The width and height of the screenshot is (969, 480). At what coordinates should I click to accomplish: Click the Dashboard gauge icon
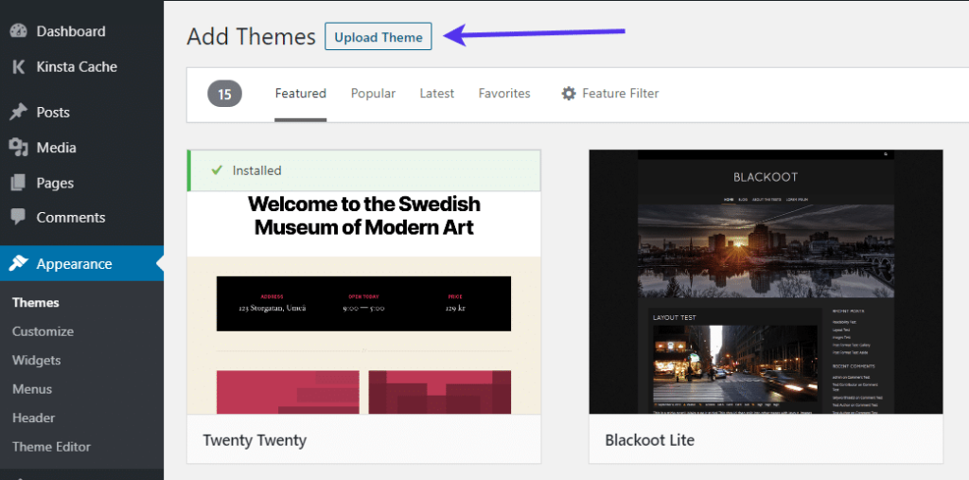click(x=18, y=31)
